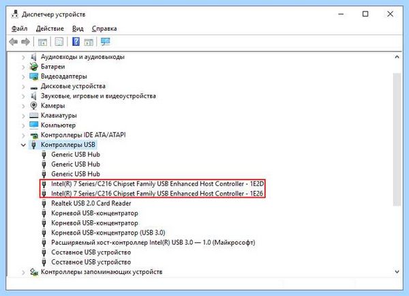
Task: Open the Вид menu
Action: coord(78,29)
